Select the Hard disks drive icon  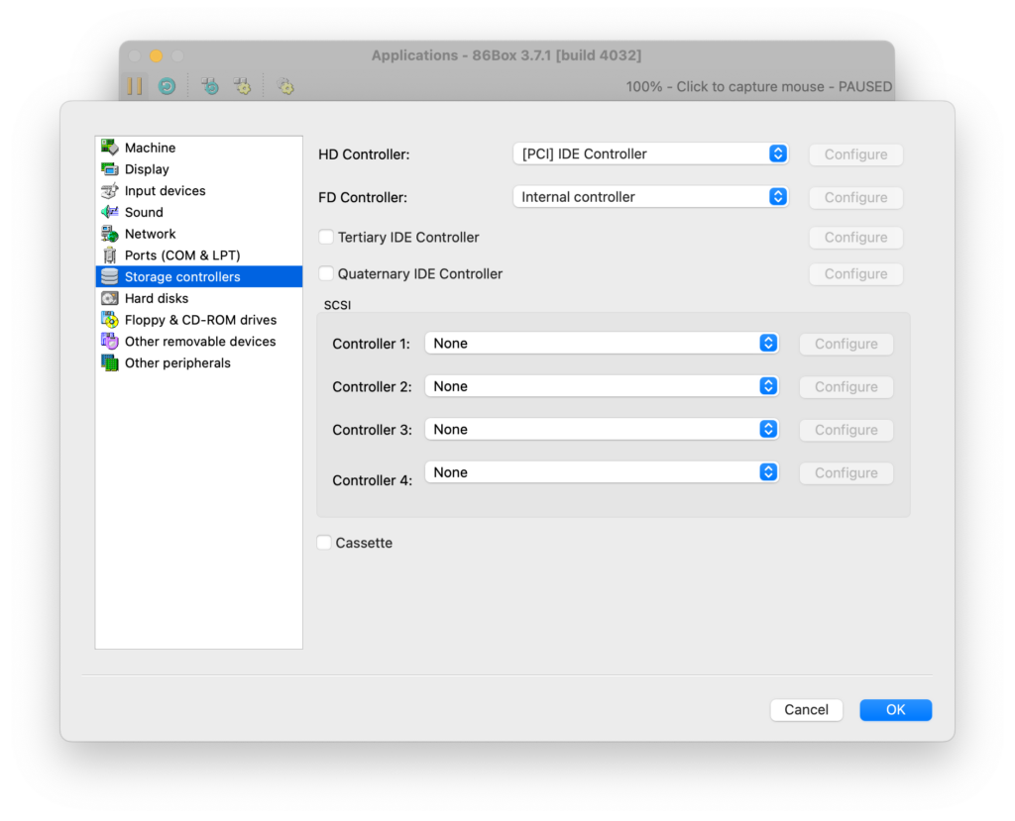tap(109, 298)
